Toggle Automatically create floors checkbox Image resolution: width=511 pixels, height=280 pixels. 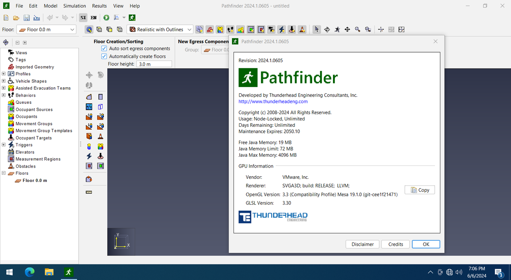[x=104, y=56]
